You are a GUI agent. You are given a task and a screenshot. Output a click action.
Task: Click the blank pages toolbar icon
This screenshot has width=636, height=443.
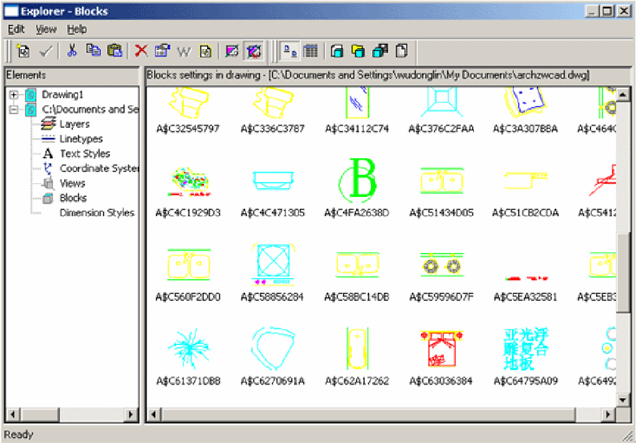[402, 51]
